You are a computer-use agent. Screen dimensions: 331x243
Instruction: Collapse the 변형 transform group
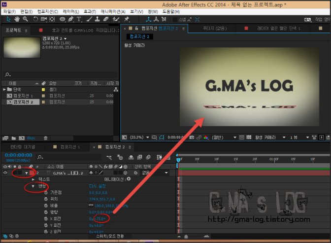[x=33, y=186]
